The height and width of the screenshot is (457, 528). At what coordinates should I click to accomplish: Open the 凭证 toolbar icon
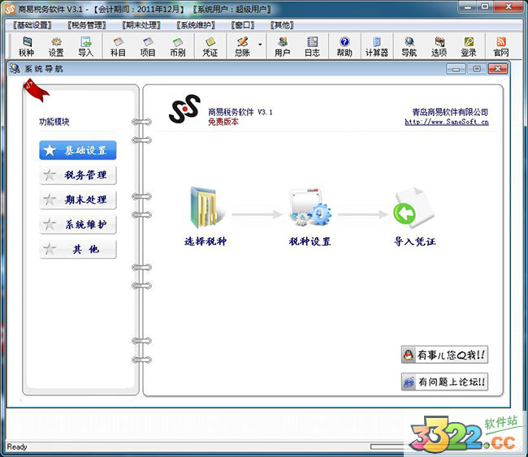pos(210,46)
